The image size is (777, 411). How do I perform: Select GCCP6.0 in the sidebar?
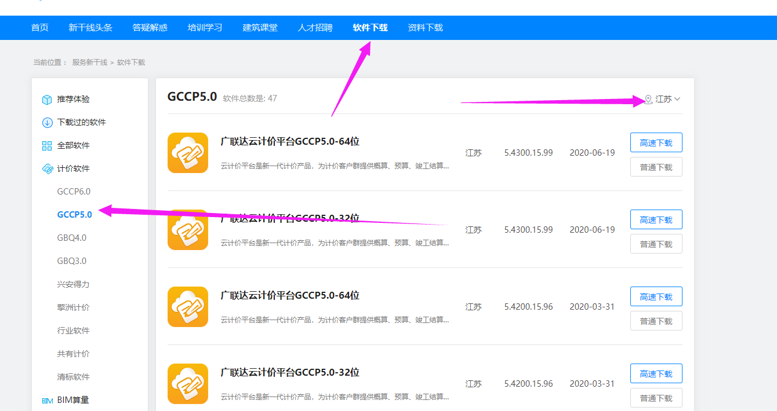pyautogui.click(x=74, y=192)
